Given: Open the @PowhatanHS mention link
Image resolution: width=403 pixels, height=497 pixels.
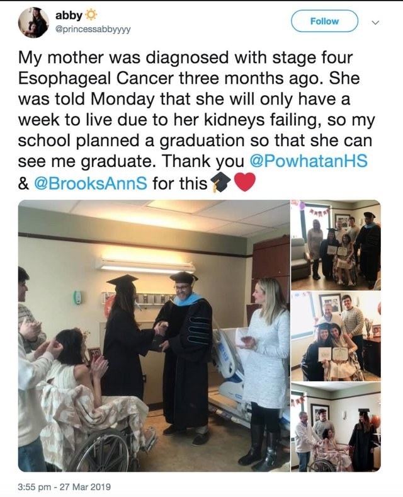Looking at the screenshot, I should (309, 161).
